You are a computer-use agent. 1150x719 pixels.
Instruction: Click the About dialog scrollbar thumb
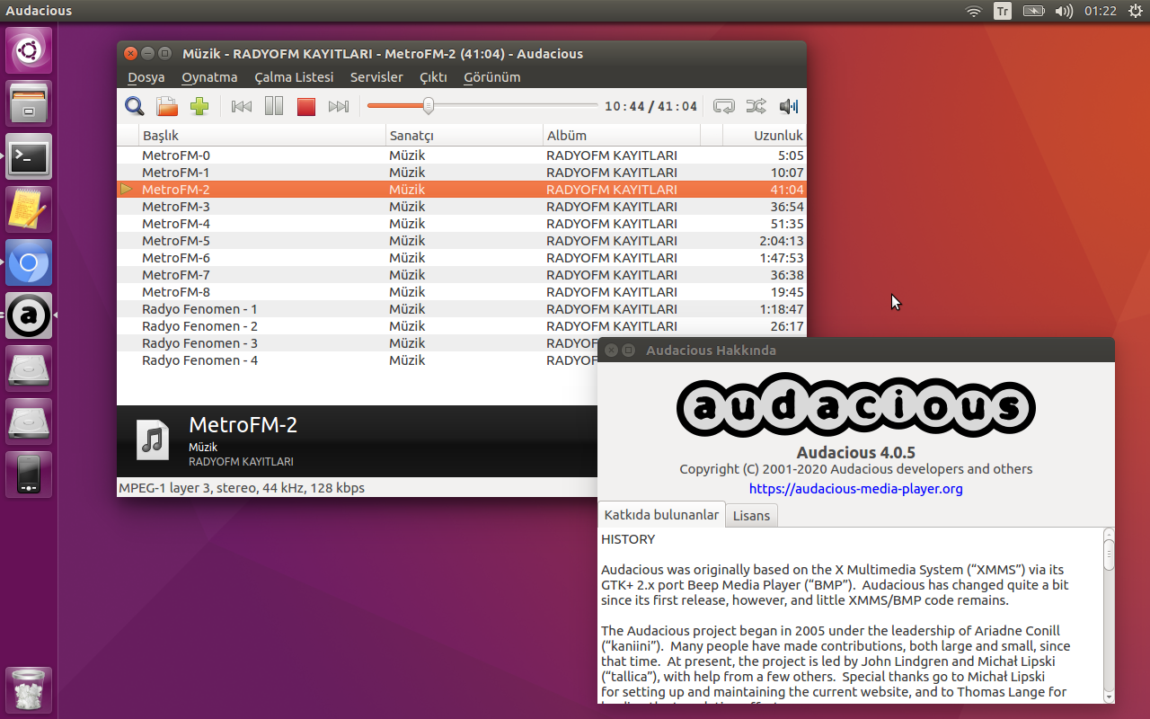tap(1109, 554)
